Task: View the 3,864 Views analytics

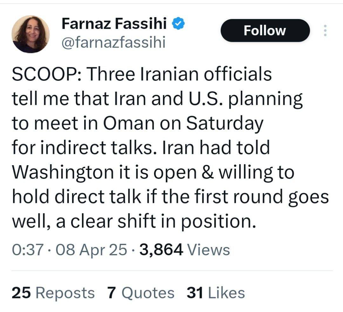Action: coord(185,250)
